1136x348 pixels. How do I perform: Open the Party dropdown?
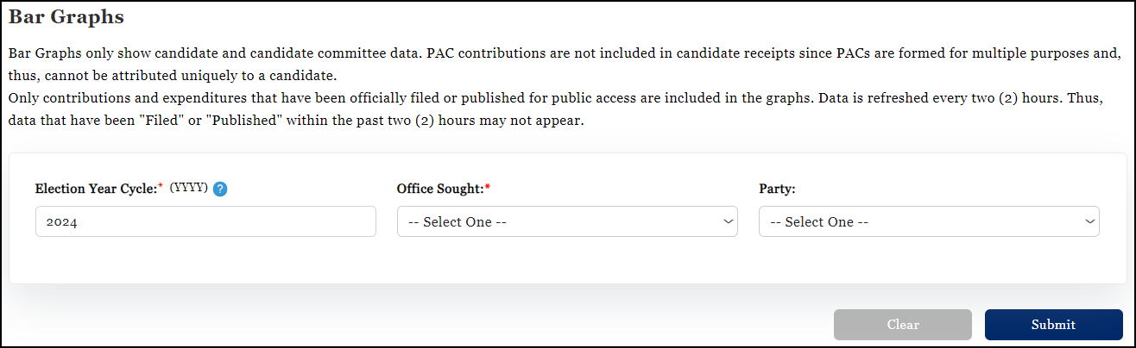pyautogui.click(x=928, y=221)
